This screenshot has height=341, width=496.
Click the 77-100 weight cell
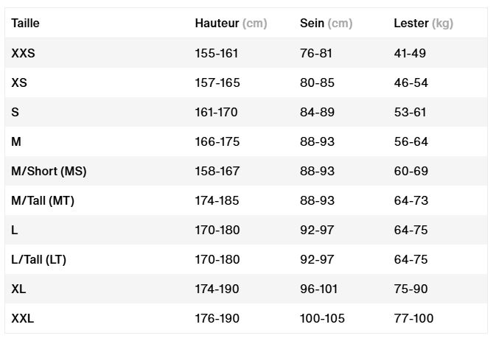pyautogui.click(x=413, y=318)
